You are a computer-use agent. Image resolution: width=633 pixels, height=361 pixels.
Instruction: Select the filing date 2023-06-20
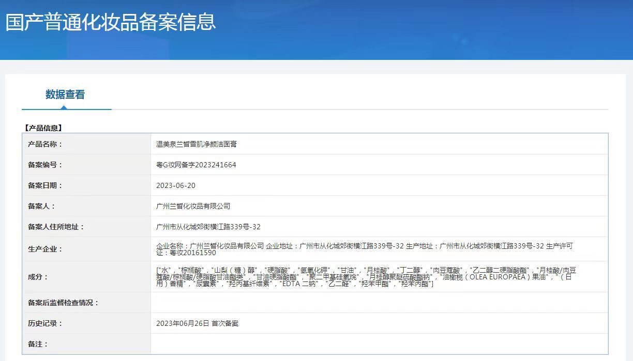176,186
